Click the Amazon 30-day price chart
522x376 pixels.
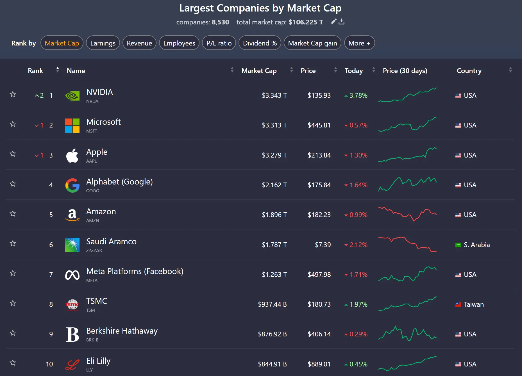tap(407, 215)
